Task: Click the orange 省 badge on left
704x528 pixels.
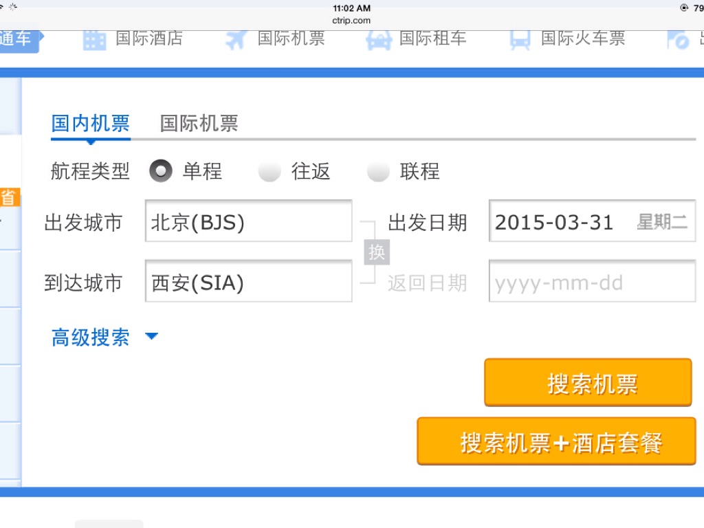Action: 8,197
